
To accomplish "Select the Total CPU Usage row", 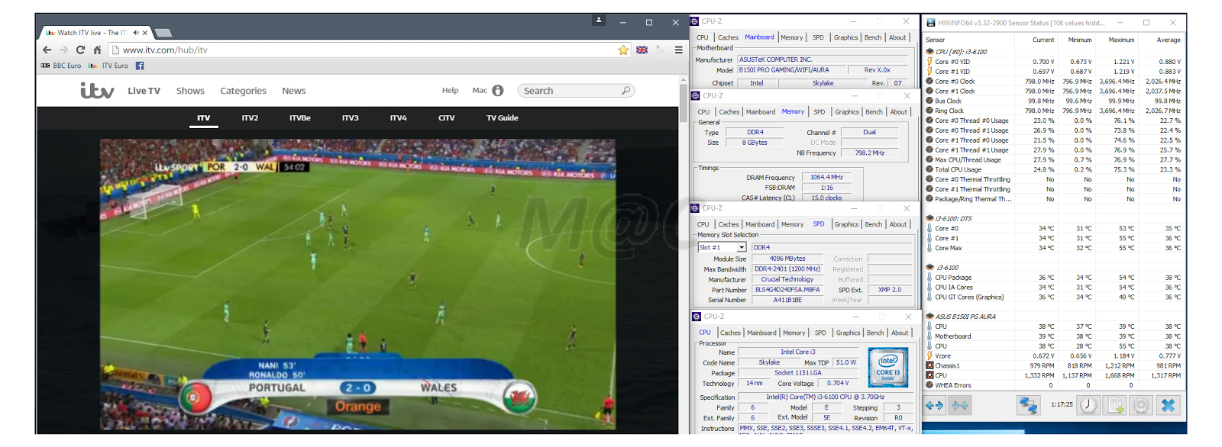I will coord(1053,169).
